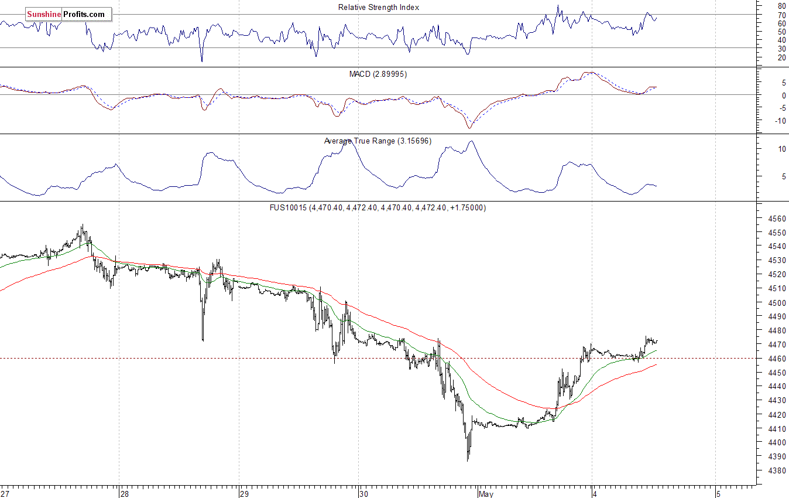
Task: Click RSI scale value 80
Action: [781, 6]
